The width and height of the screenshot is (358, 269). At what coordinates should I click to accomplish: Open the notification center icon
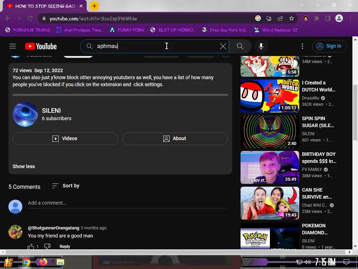[x=346, y=262]
